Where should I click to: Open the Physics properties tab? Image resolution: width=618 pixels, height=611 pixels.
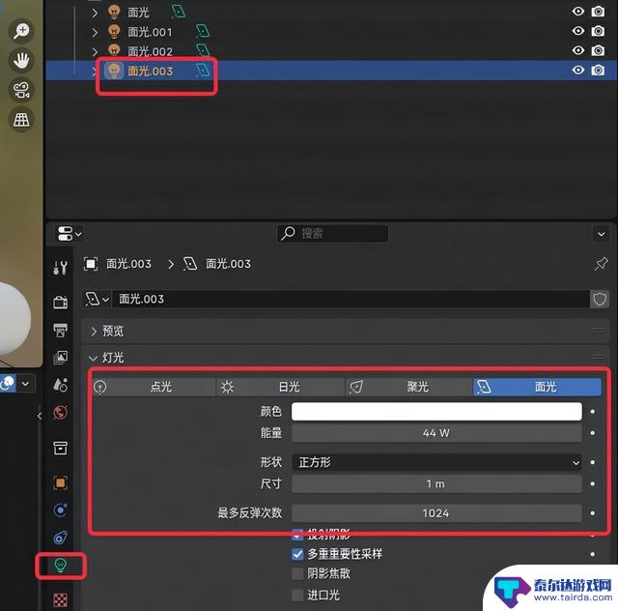click(60, 509)
